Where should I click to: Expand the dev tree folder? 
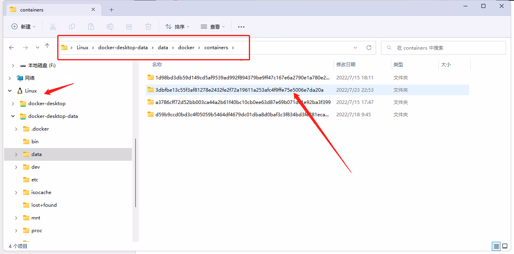(16, 167)
